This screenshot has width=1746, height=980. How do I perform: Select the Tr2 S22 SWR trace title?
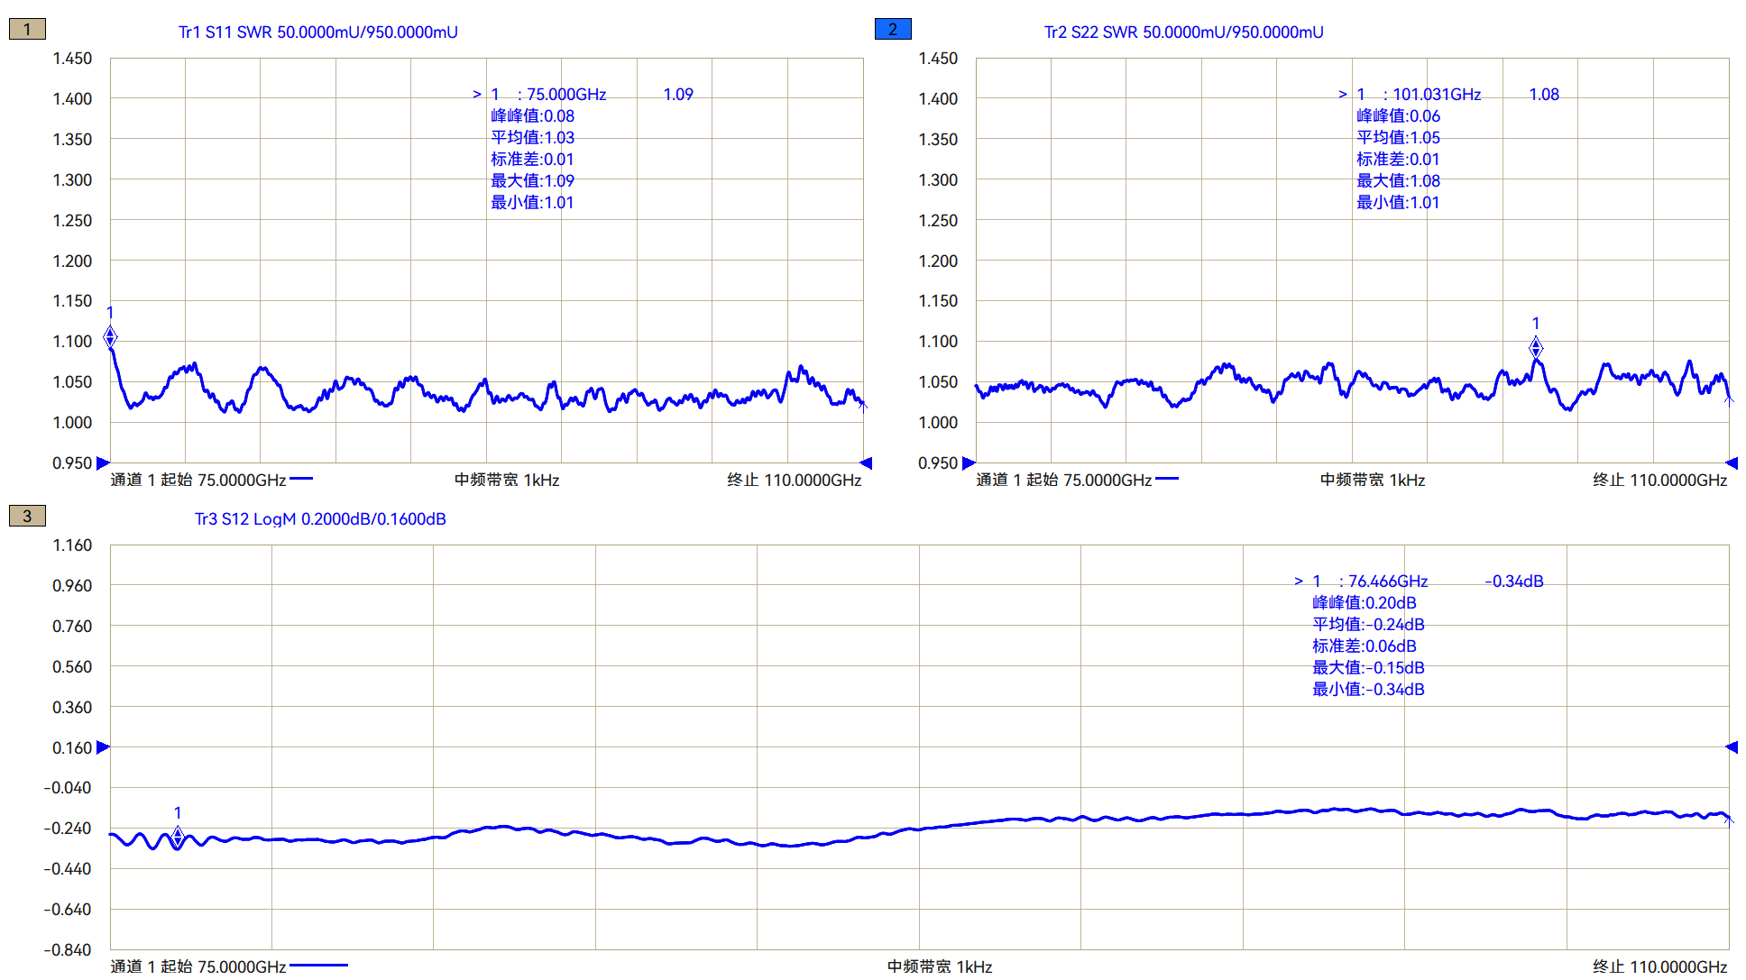[x=1183, y=32]
